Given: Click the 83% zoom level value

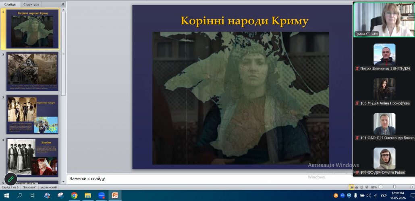Looking at the screenshot, I should (374, 187).
